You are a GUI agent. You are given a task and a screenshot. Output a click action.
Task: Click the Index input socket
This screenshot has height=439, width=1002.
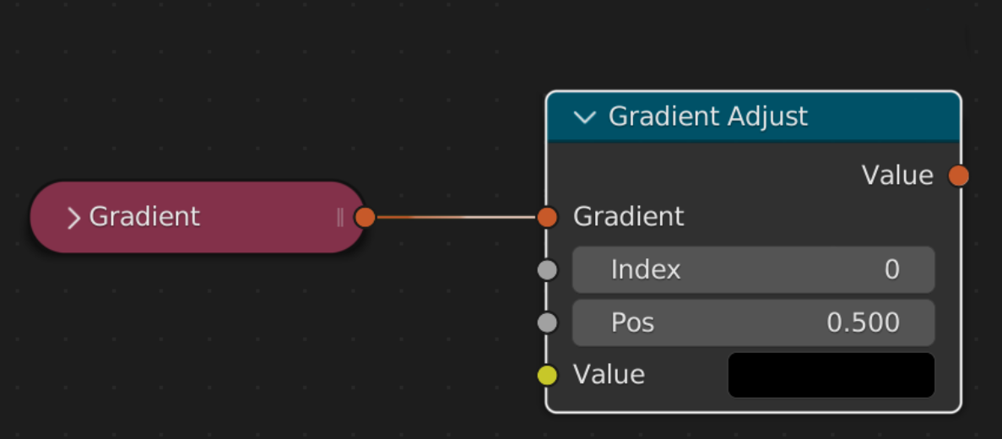tap(547, 269)
